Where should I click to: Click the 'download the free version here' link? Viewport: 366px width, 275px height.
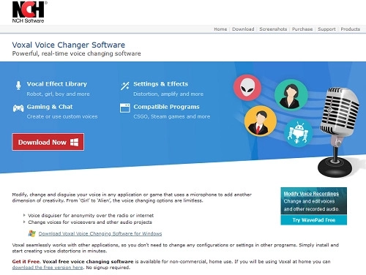point(48,268)
